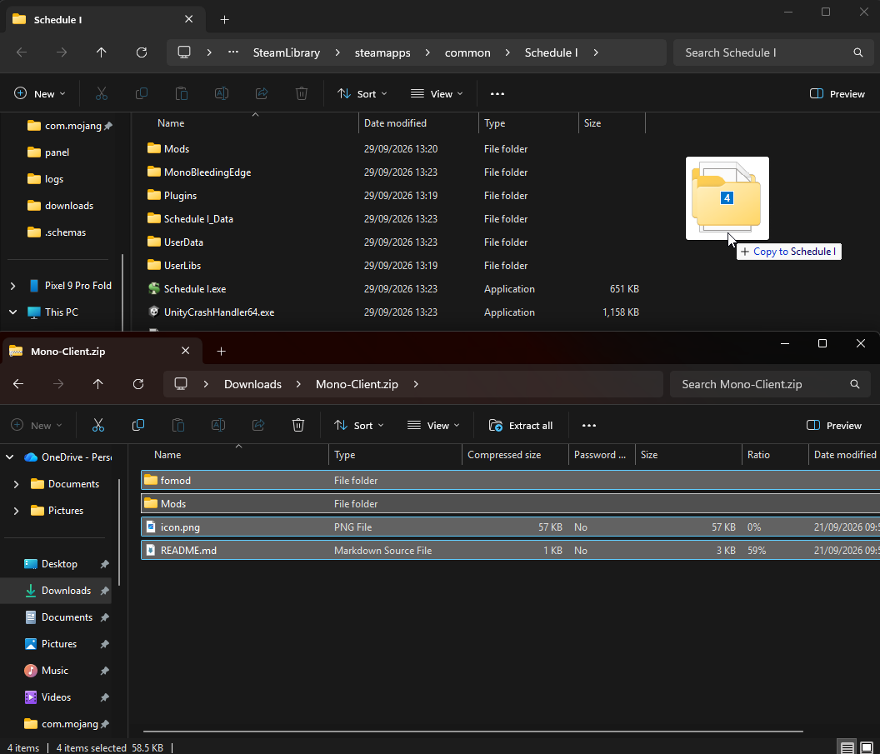Click common breadcrumb in address bar

[467, 52]
